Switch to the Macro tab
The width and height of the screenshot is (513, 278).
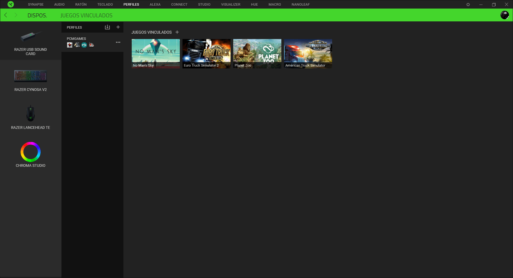pos(275,5)
